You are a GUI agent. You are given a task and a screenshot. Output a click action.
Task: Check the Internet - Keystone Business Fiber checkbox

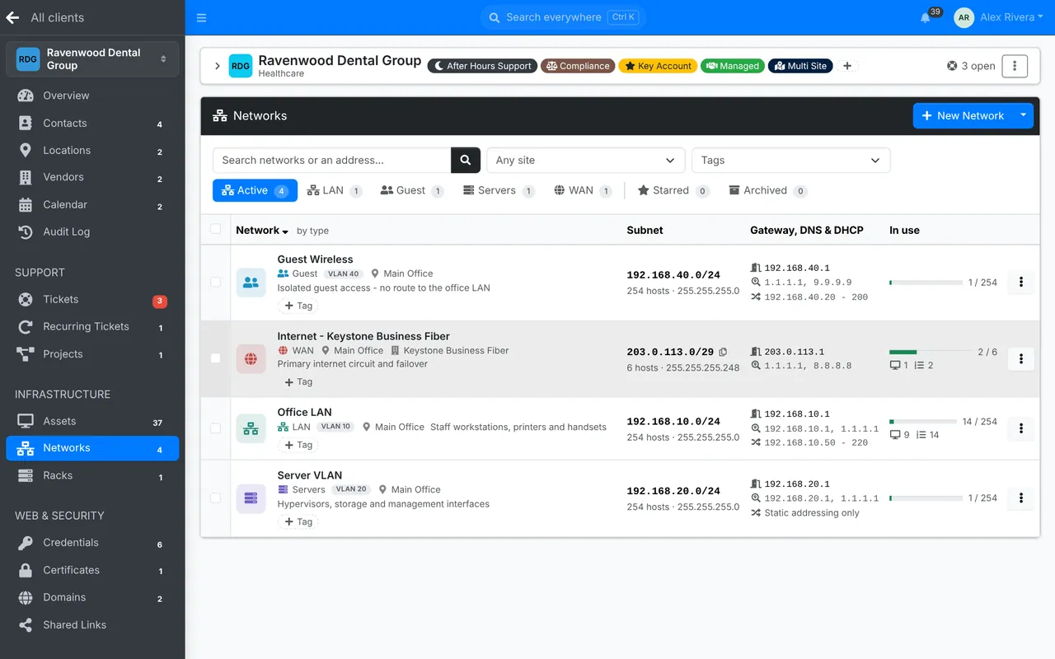(x=215, y=358)
